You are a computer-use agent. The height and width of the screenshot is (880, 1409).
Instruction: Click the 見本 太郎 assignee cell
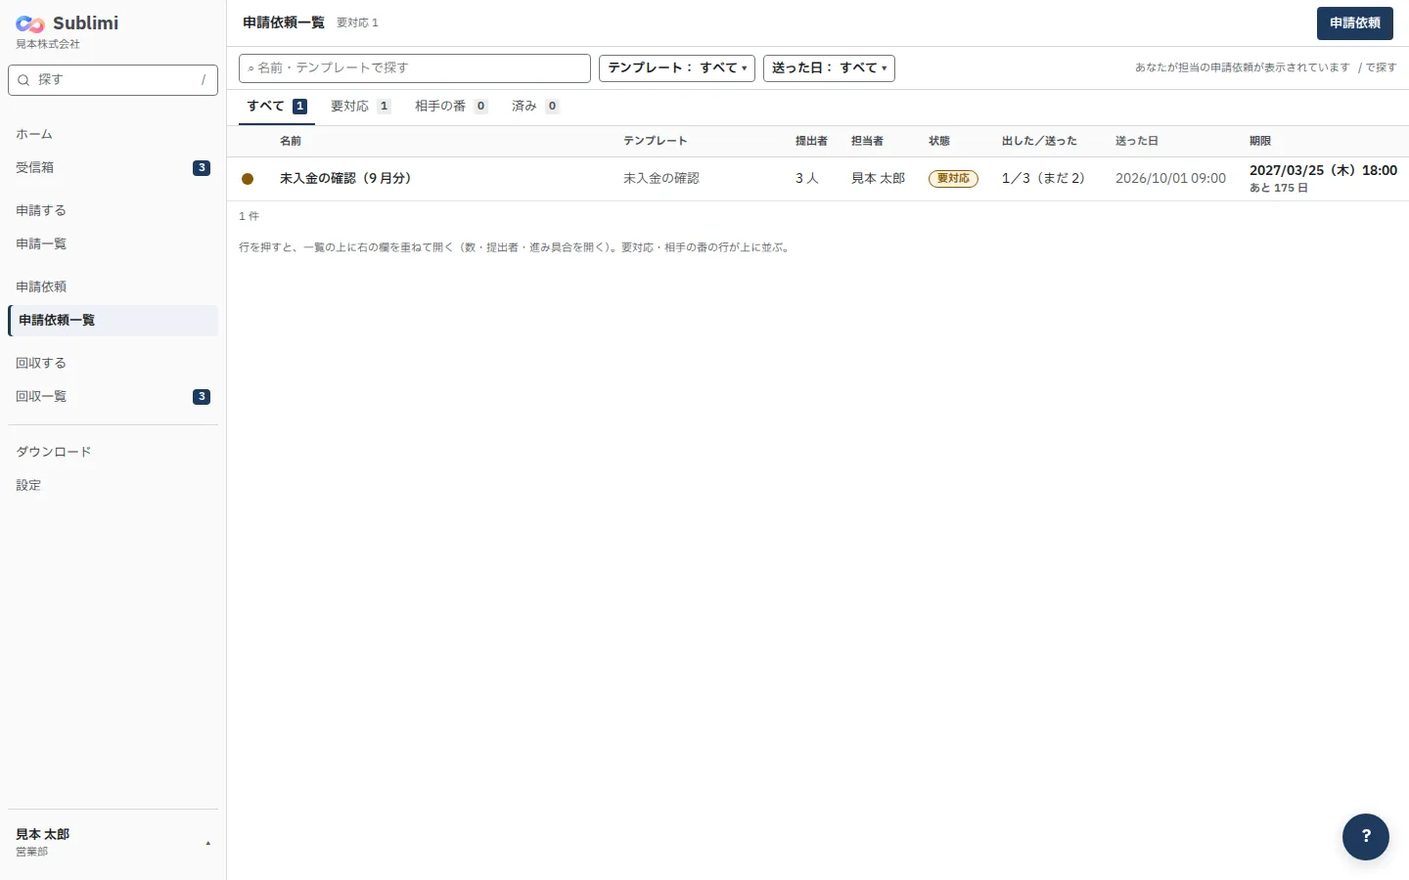[878, 179]
